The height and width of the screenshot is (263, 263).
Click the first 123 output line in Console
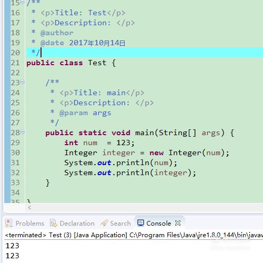(12, 246)
